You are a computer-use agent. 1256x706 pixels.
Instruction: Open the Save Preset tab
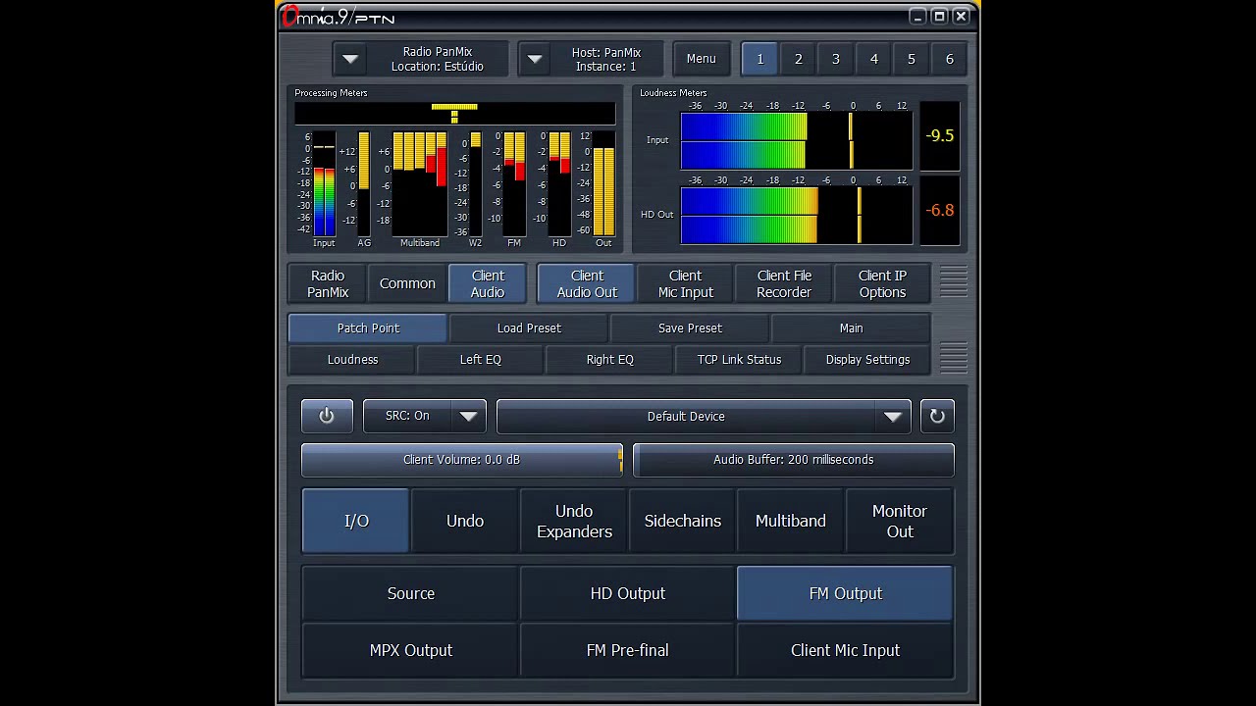click(690, 328)
